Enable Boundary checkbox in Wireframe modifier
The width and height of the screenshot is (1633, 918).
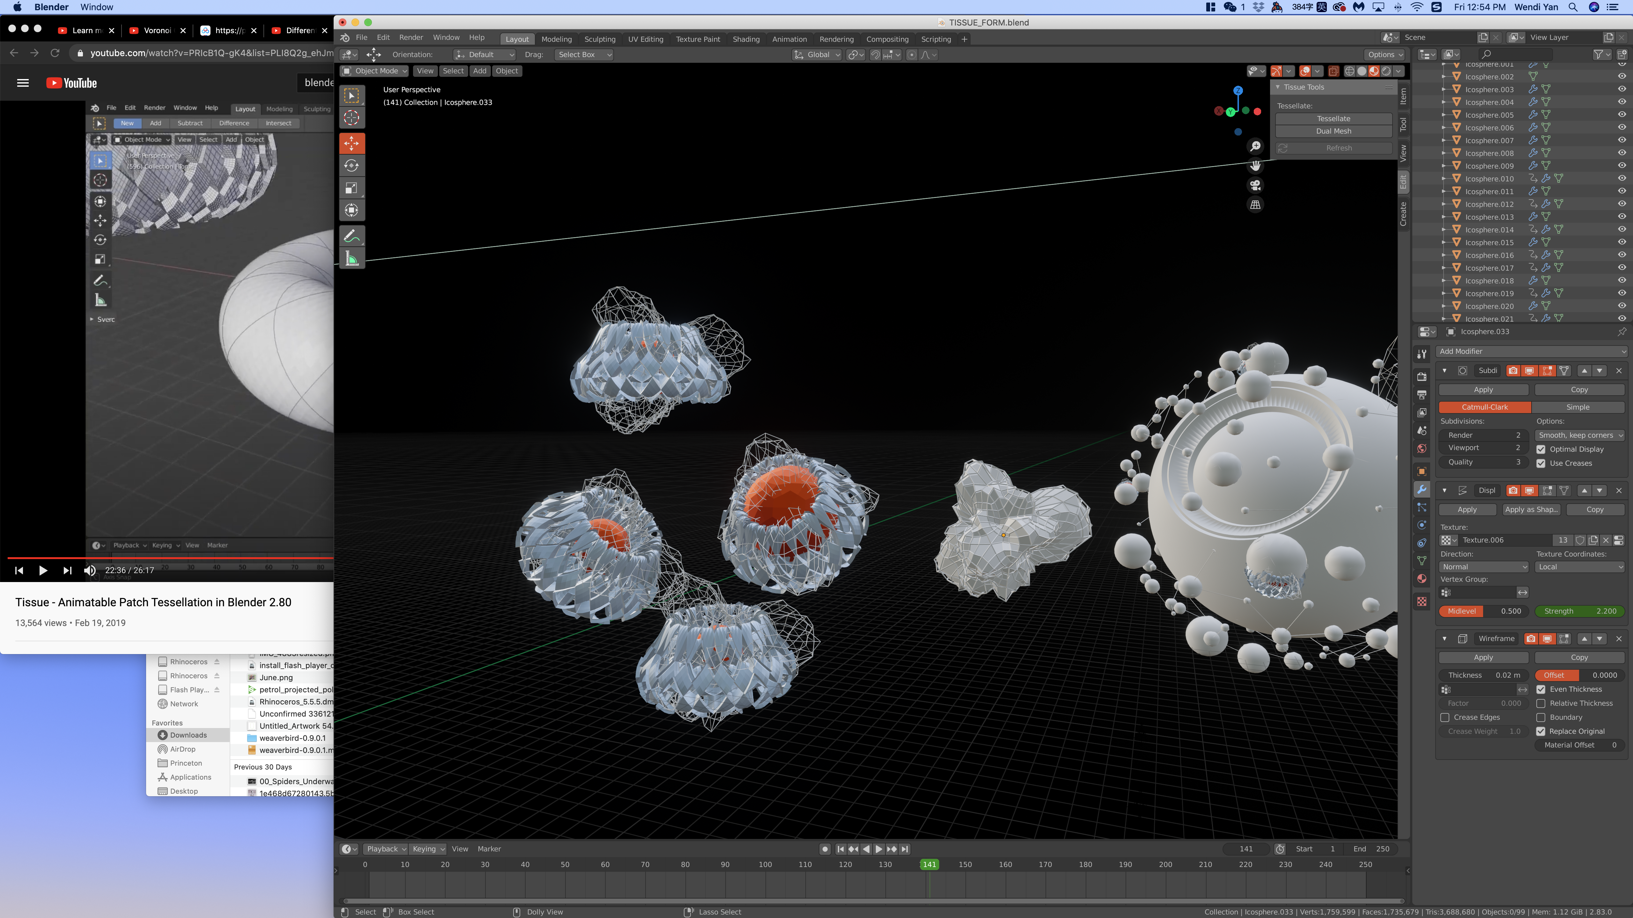(1541, 717)
